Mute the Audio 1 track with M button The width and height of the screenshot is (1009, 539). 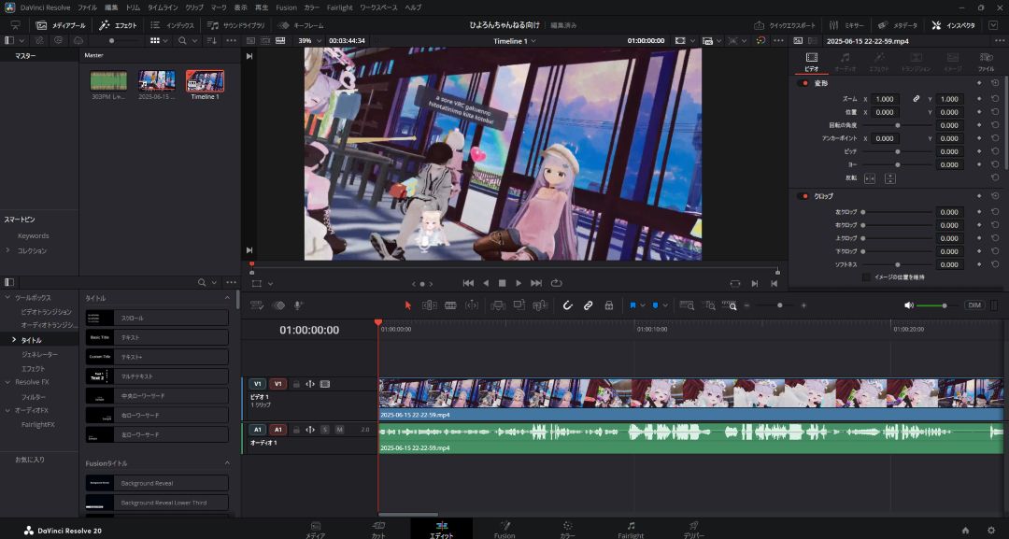(339, 430)
